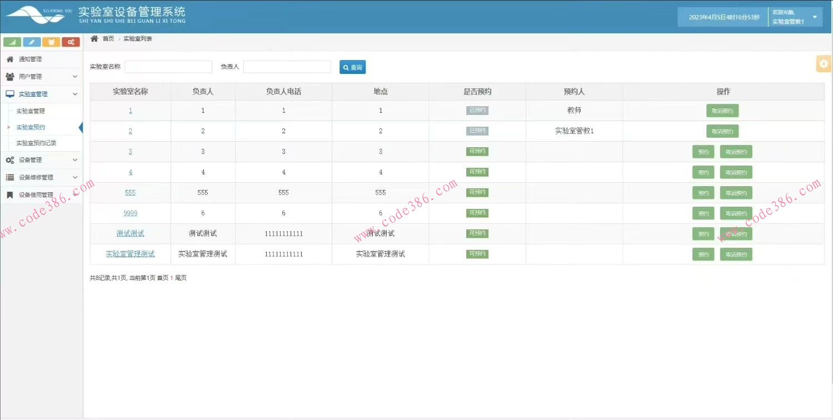Viewport: 833px width, 420px height.
Task: Click the 查询 search button
Action: (352, 67)
